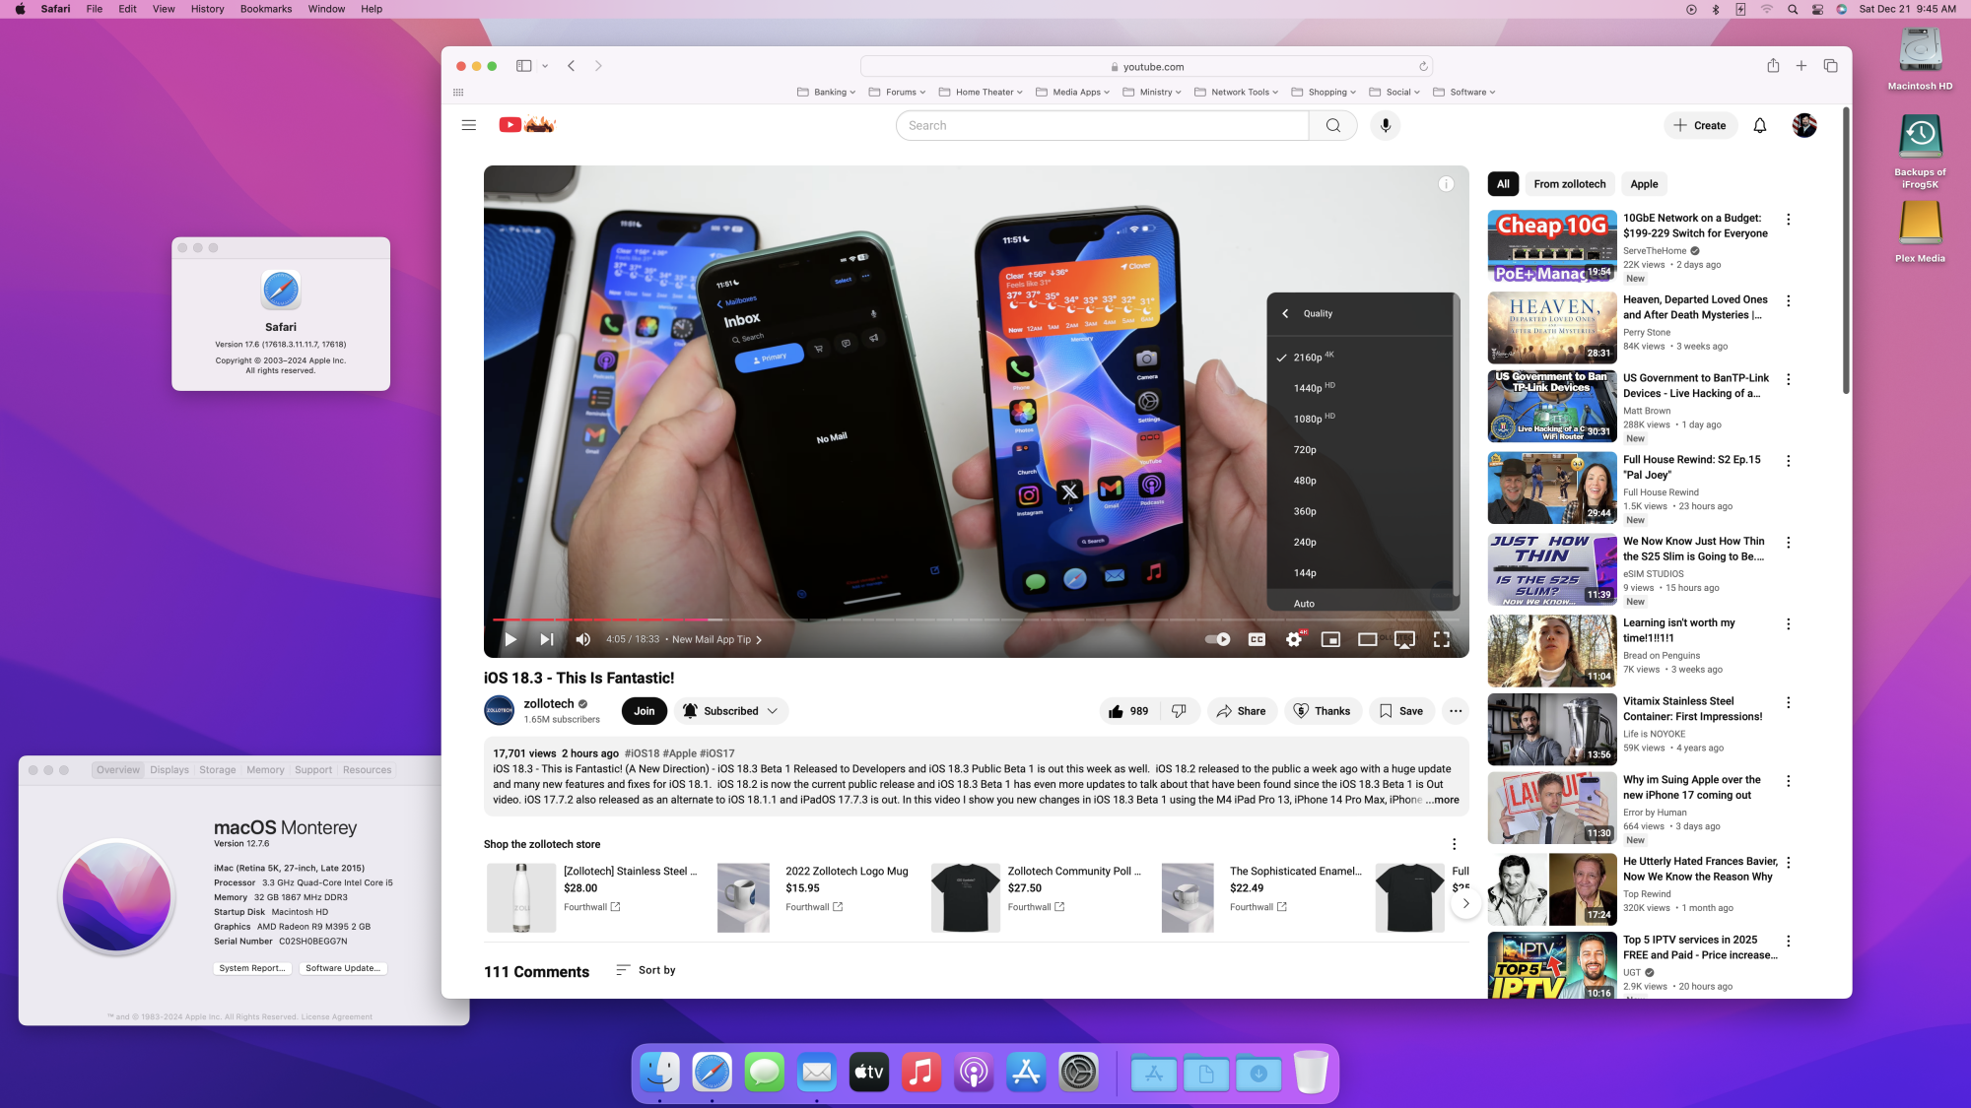The height and width of the screenshot is (1108, 1971).
Task: Open YouTube hamburger guide menu
Action: point(469,125)
